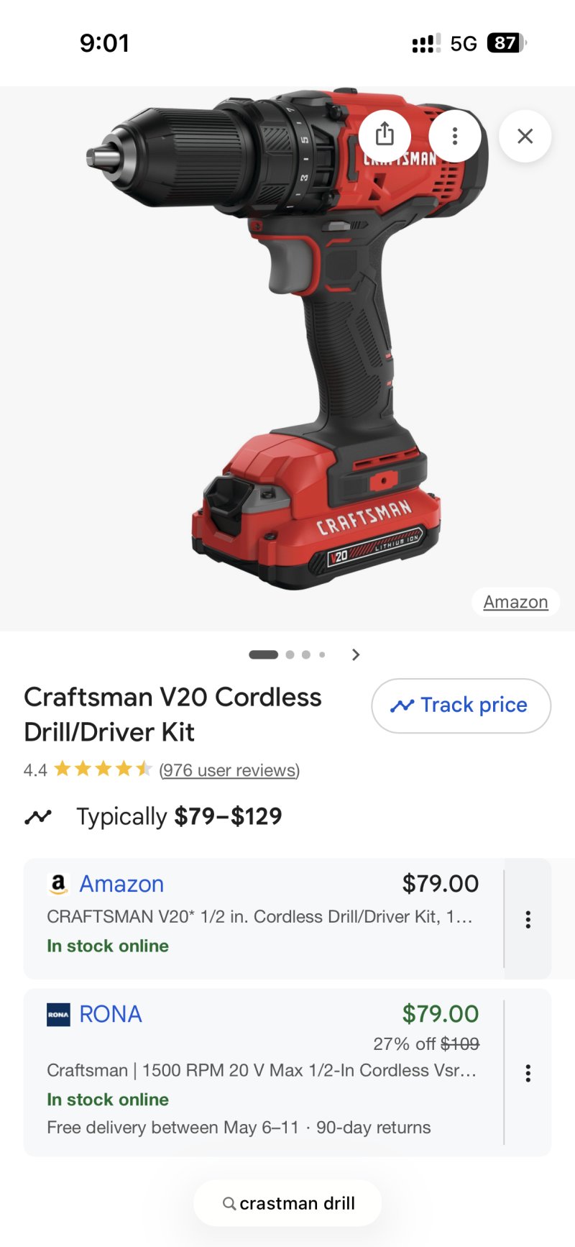This screenshot has width=575, height=1247.
Task: Advance image carousel with right chevron
Action: (356, 654)
